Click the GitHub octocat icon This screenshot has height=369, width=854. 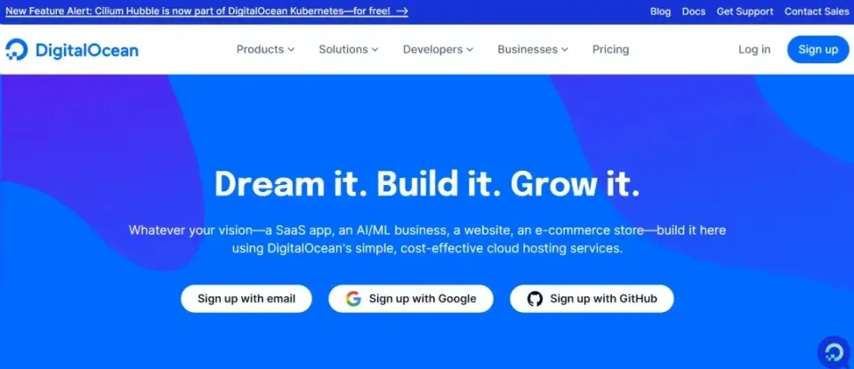535,299
